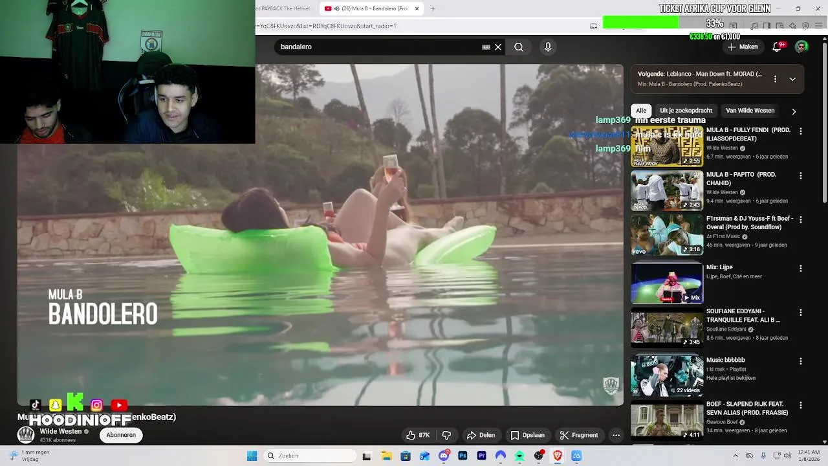Open the Mix: Lijpe thumbnail
The width and height of the screenshot is (828, 466).
[667, 283]
